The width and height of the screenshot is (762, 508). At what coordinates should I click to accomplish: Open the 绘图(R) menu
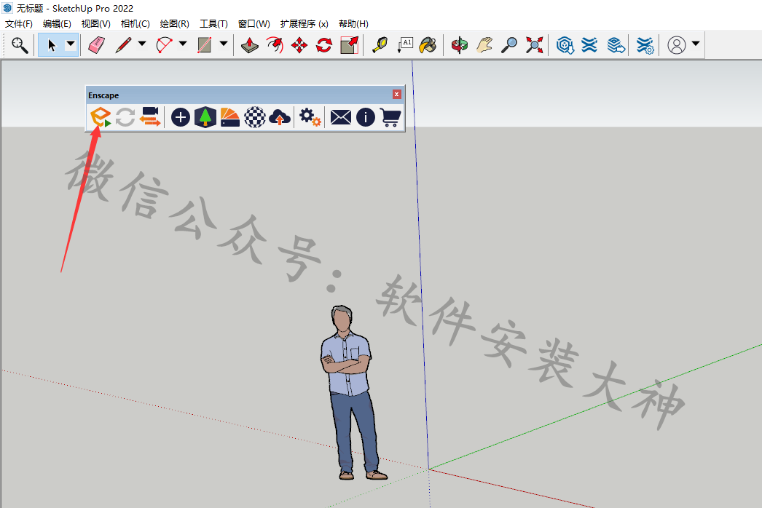[x=174, y=24]
